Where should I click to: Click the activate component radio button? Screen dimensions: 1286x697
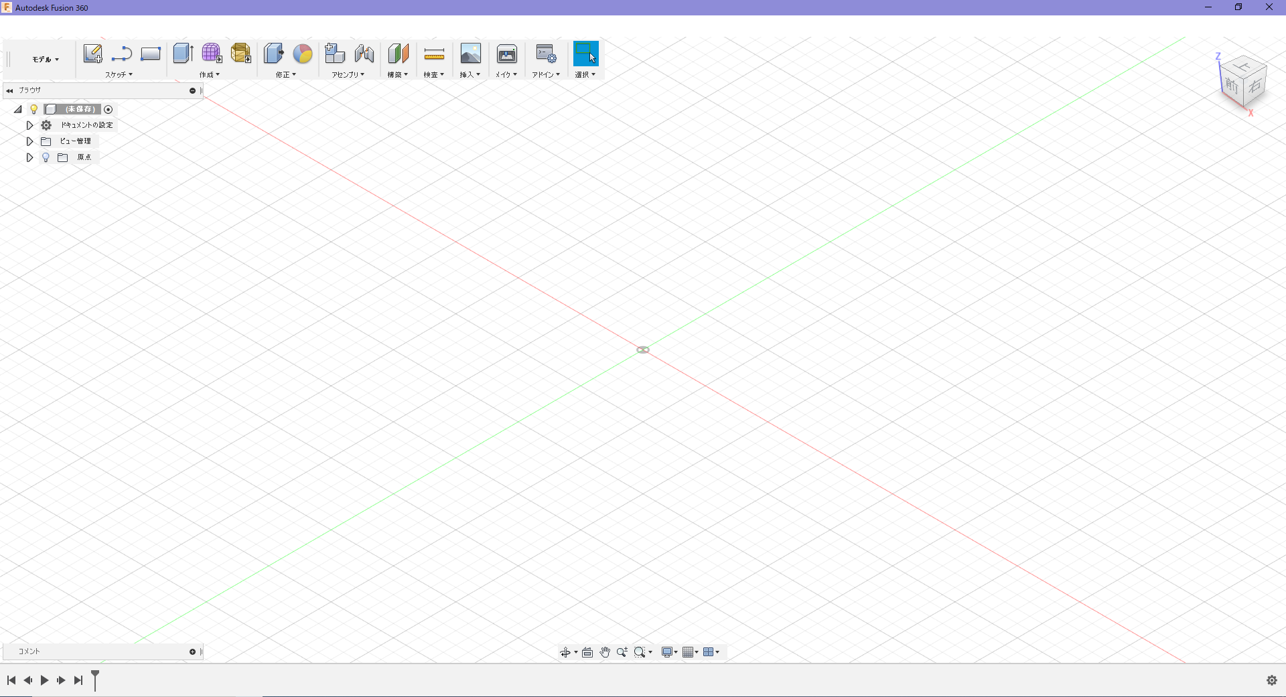[x=109, y=109]
